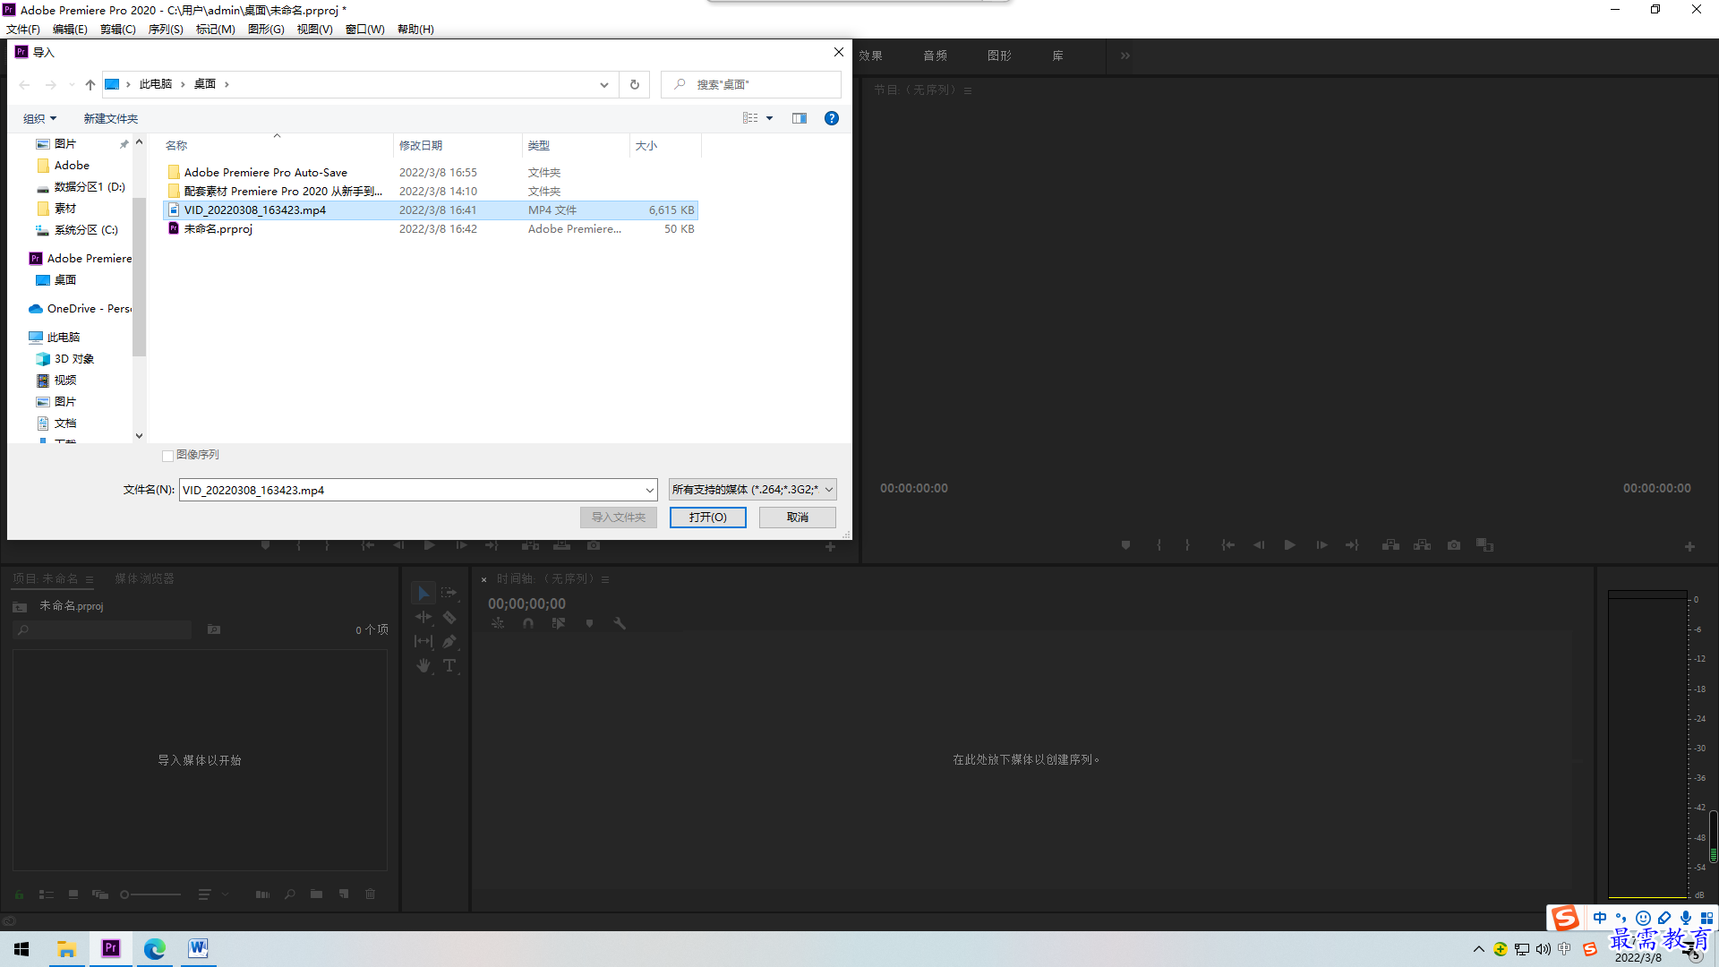Open the 文件(F) menu
1719x967 pixels.
[23, 30]
